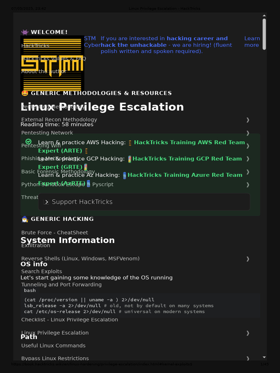The height and width of the screenshot is (373, 280).
Task: Click star-eyes emoji beside Generic Methodologies
Action: click(x=25, y=93)
